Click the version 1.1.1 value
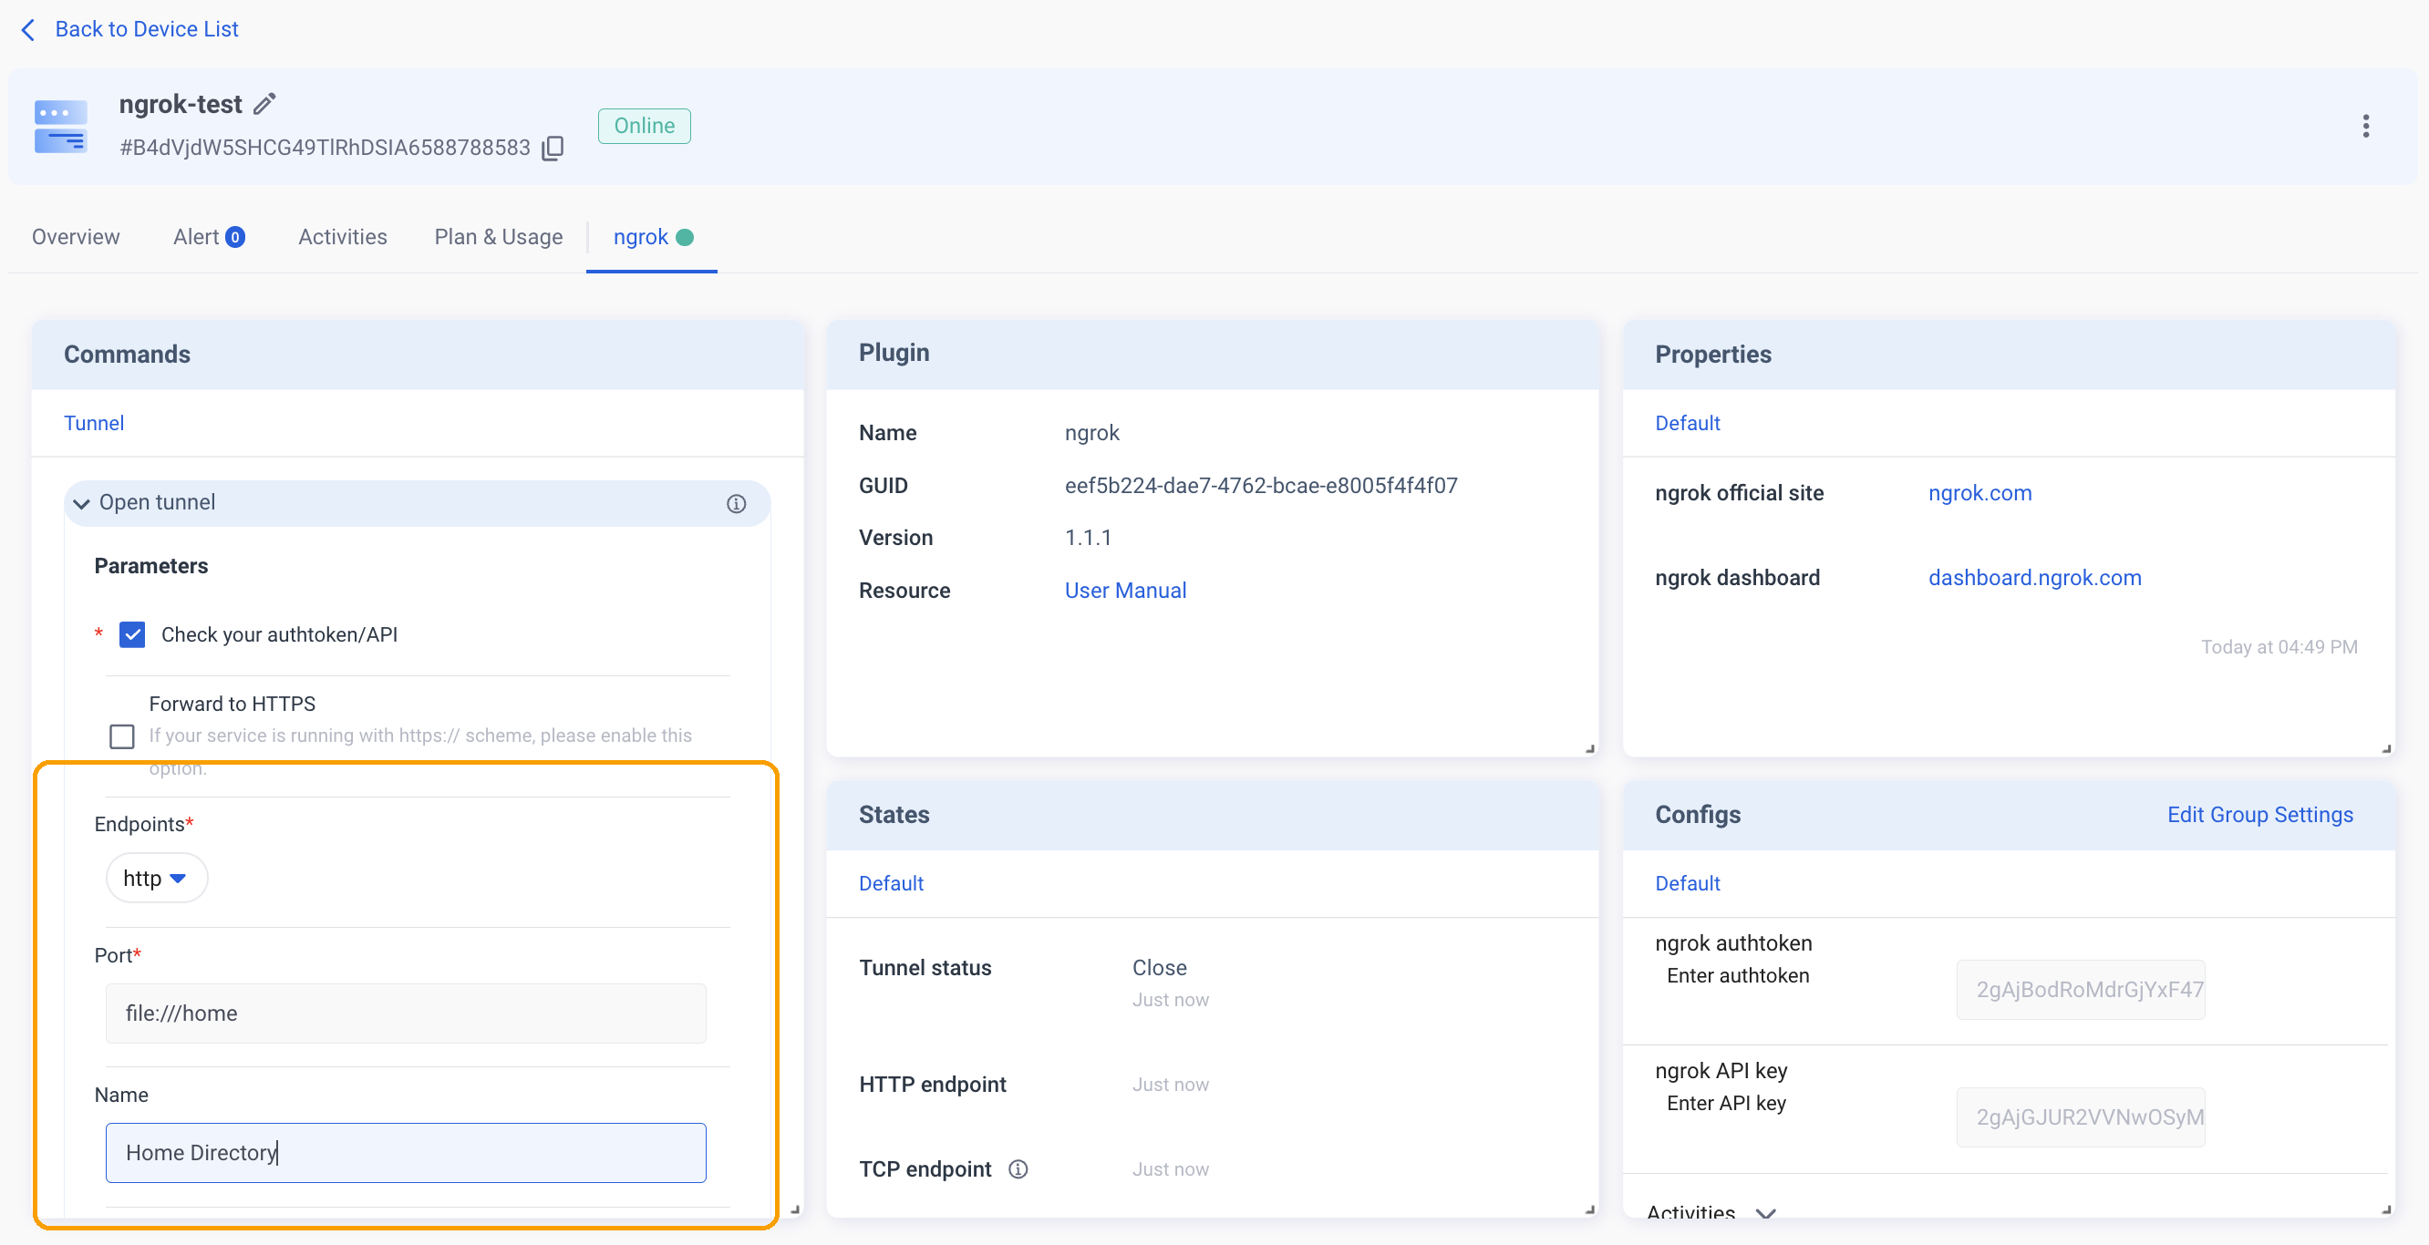The height and width of the screenshot is (1245, 2429). click(x=1087, y=537)
